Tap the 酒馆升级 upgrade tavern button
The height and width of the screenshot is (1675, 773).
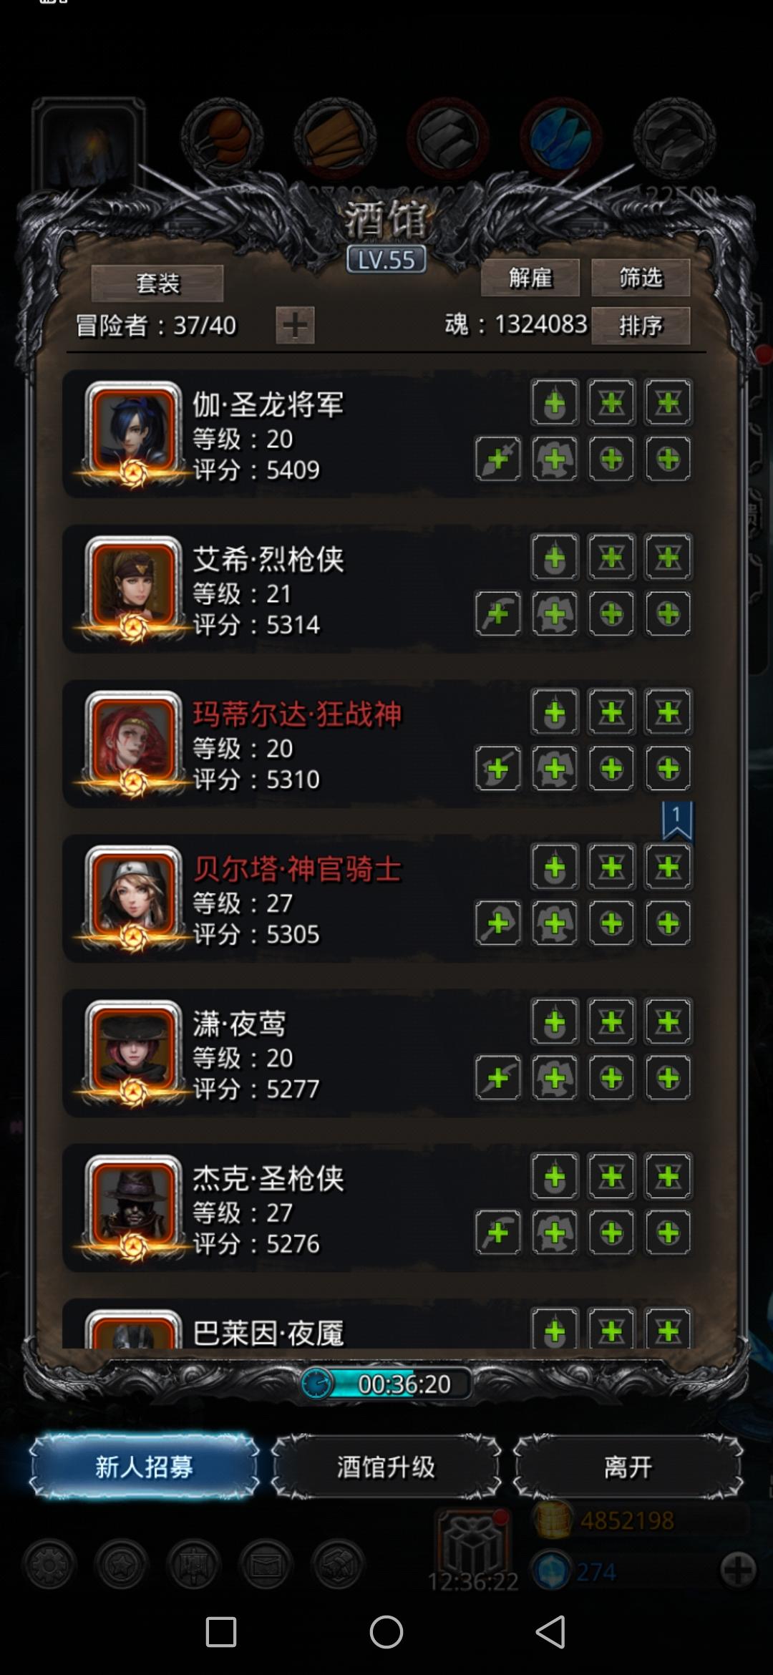[386, 1467]
